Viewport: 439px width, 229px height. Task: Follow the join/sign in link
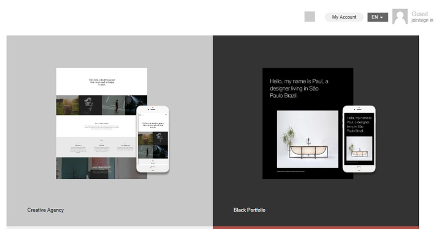[x=422, y=20]
